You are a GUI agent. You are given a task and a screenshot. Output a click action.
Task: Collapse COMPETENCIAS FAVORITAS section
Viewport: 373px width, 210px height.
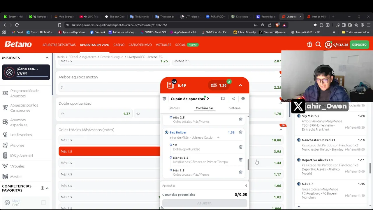(47, 188)
